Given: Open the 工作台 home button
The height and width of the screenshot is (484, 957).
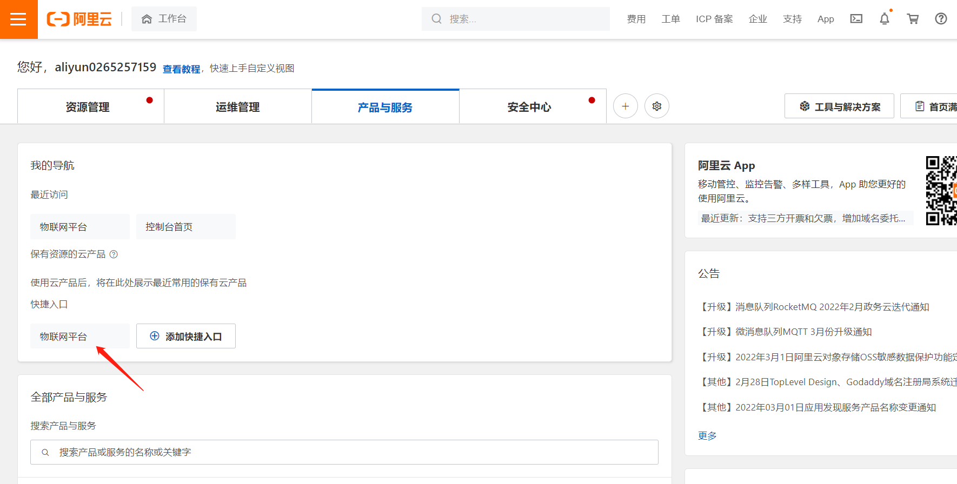Looking at the screenshot, I should coord(164,19).
